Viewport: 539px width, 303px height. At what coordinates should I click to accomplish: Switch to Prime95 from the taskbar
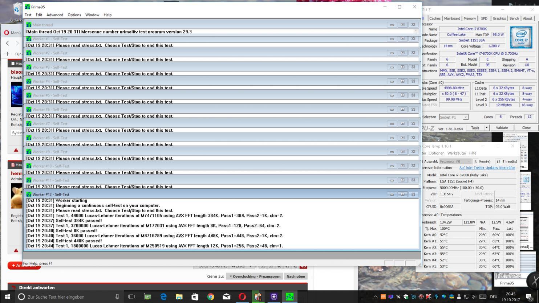point(289,297)
